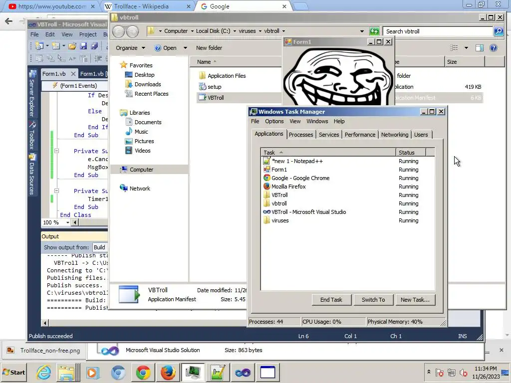Viewport: 511px width, 383px height.
Task: Click Firefox icon on taskbar
Action: tap(168, 372)
